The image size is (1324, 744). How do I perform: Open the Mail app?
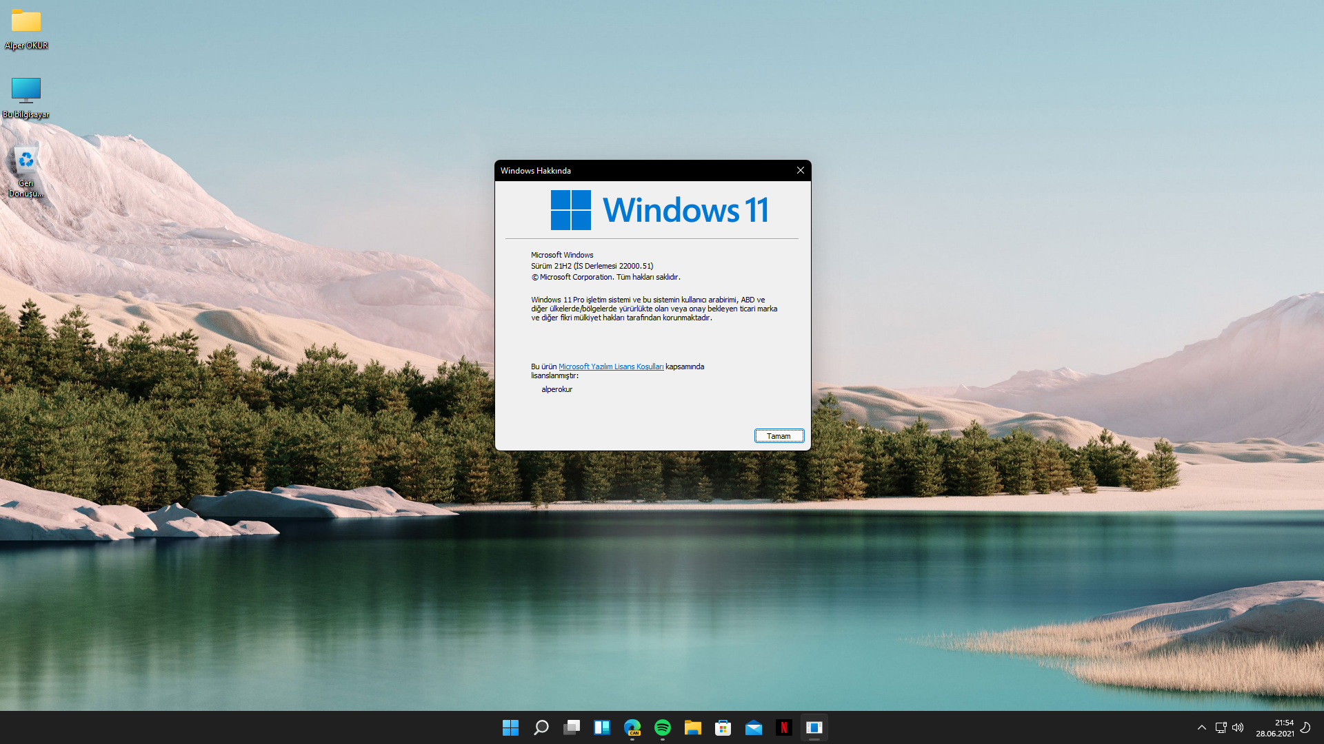(754, 727)
